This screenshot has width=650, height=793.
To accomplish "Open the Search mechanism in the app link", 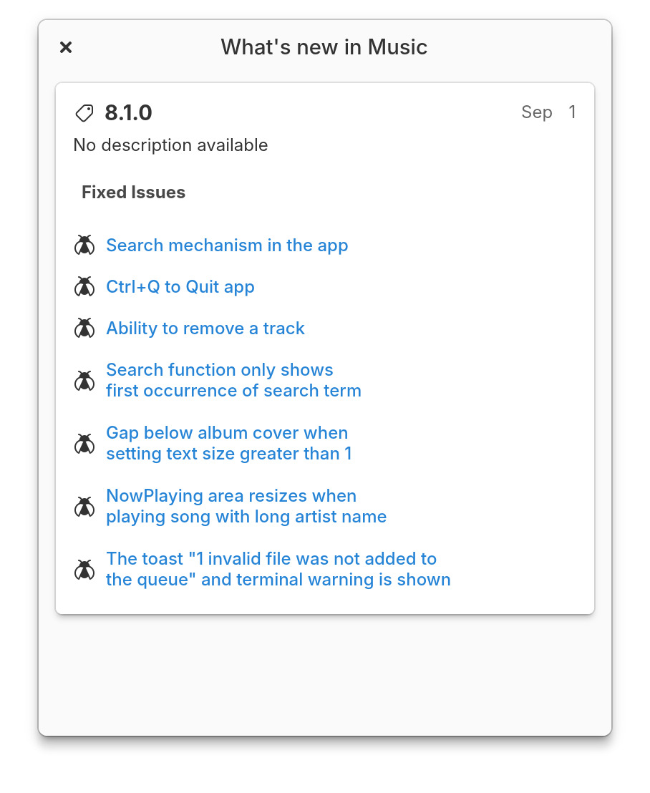I will click(x=227, y=245).
